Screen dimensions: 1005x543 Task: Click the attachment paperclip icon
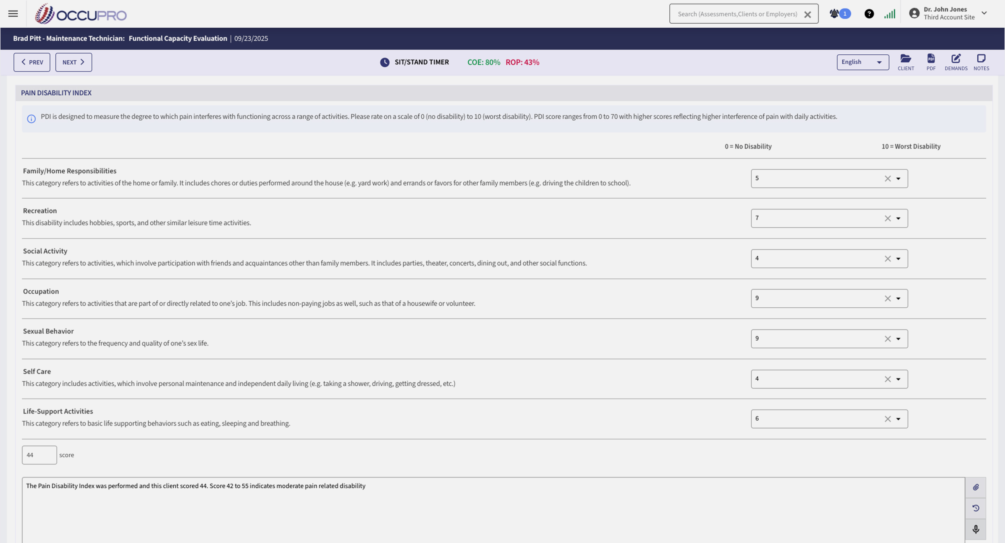(976, 487)
